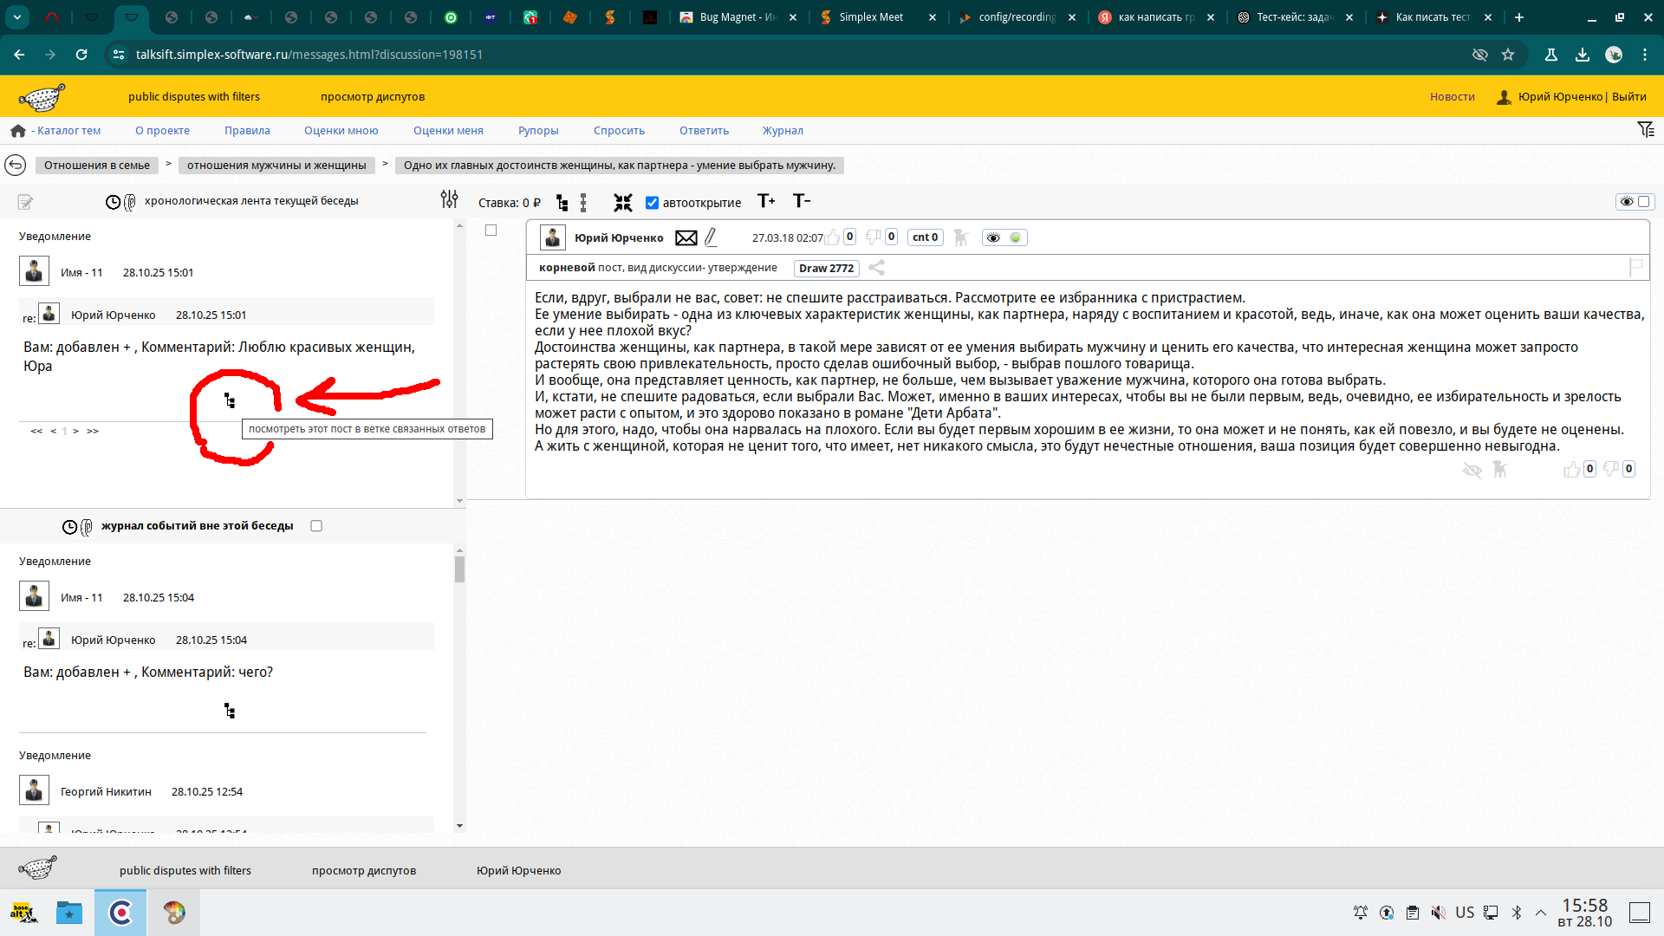Click the next-page arrow in feed pagination
1664x936 pixels.
coord(76,431)
